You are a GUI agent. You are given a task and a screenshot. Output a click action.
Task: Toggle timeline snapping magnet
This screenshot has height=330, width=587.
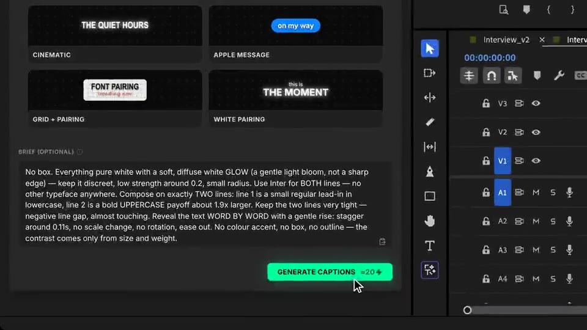(x=491, y=76)
